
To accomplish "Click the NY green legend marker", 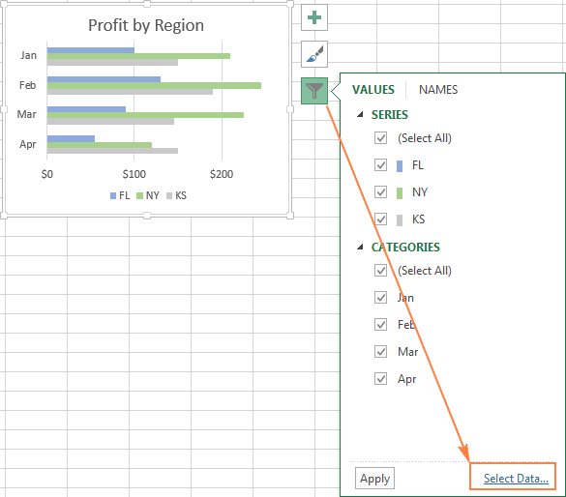I will click(x=139, y=196).
